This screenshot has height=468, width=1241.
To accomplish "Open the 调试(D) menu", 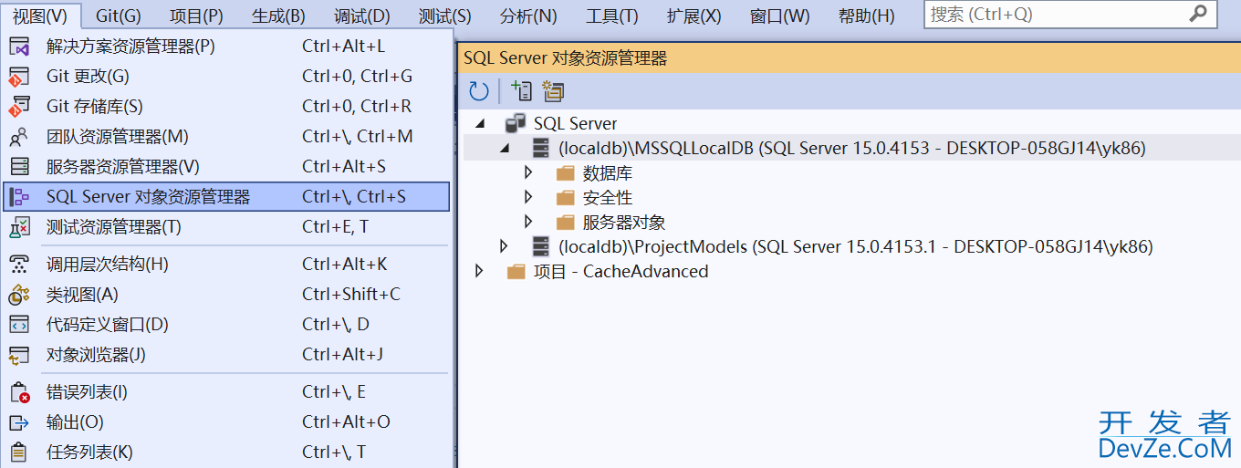I will [362, 16].
